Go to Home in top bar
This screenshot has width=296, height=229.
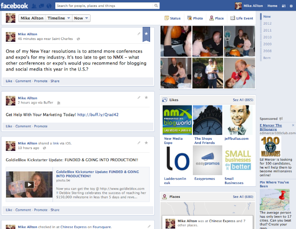tap(272, 6)
